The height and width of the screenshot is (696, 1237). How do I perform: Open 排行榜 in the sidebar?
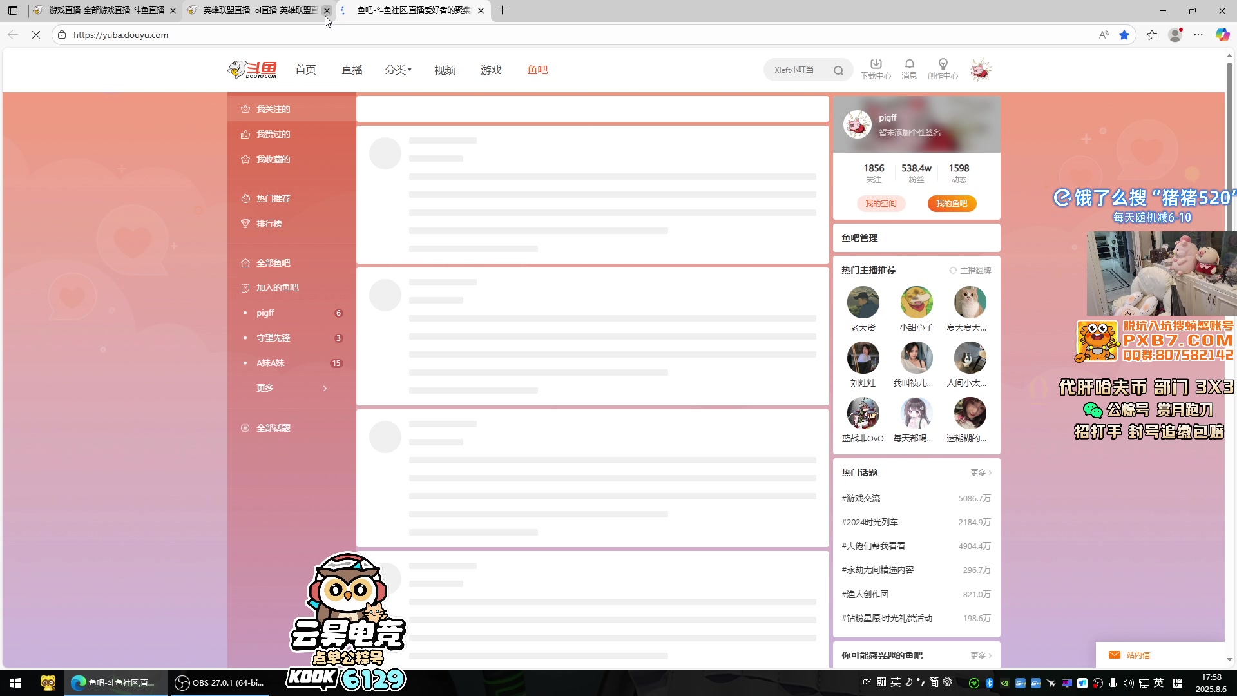(269, 224)
